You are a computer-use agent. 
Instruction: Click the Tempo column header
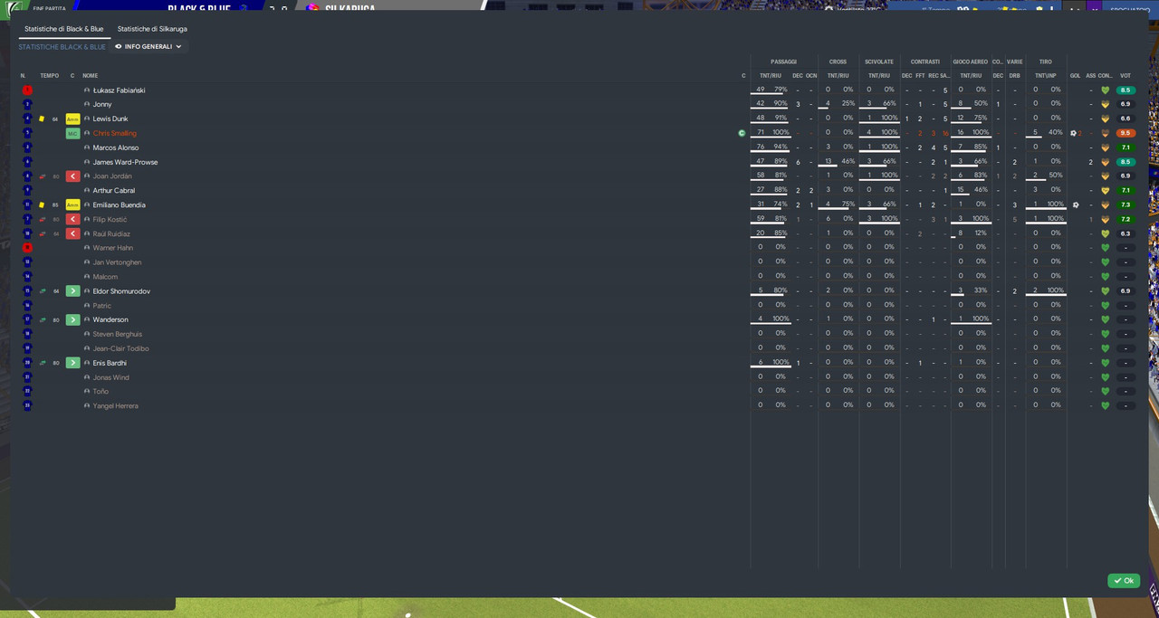pyautogui.click(x=50, y=76)
